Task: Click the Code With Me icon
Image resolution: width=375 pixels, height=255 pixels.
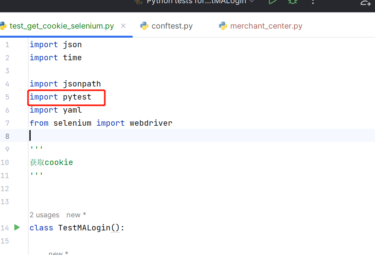Action: click(366, 3)
